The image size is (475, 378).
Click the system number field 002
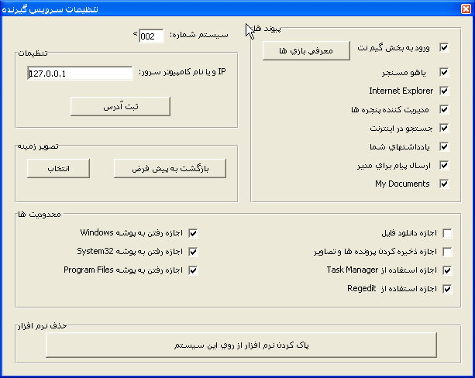click(151, 36)
